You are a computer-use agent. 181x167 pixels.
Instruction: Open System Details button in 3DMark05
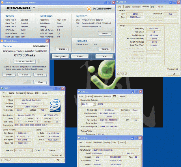point(105,34)
